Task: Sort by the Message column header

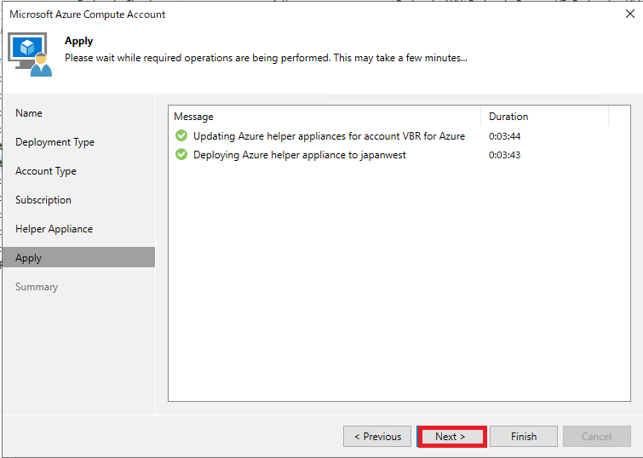Action: click(324, 117)
